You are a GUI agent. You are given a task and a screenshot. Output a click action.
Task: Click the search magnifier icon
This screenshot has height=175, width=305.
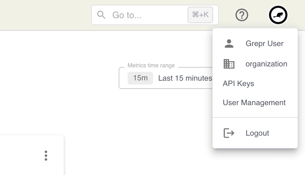coord(101,15)
